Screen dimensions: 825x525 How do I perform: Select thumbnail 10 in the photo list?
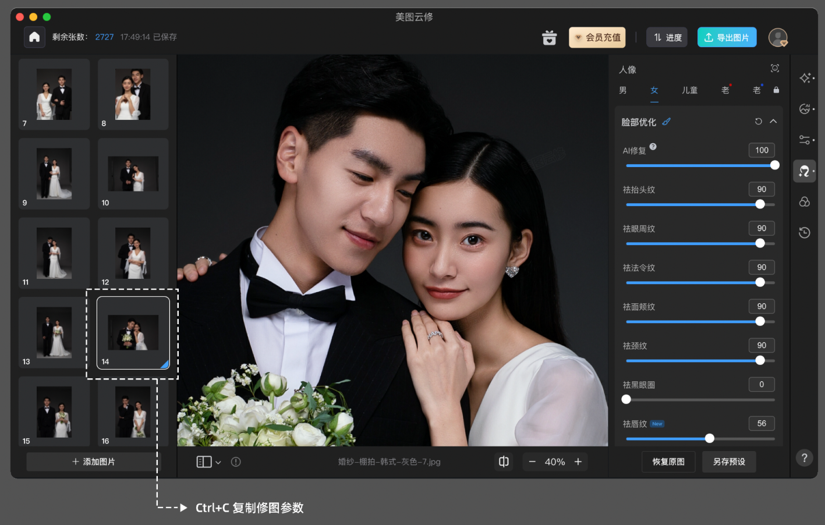coord(133,173)
